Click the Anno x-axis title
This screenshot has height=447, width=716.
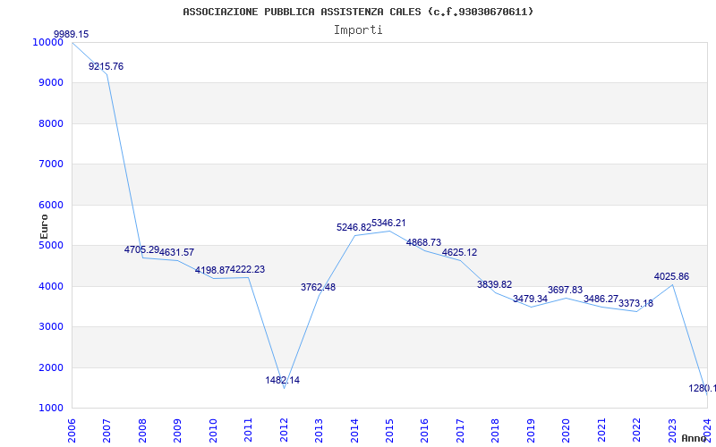click(695, 438)
